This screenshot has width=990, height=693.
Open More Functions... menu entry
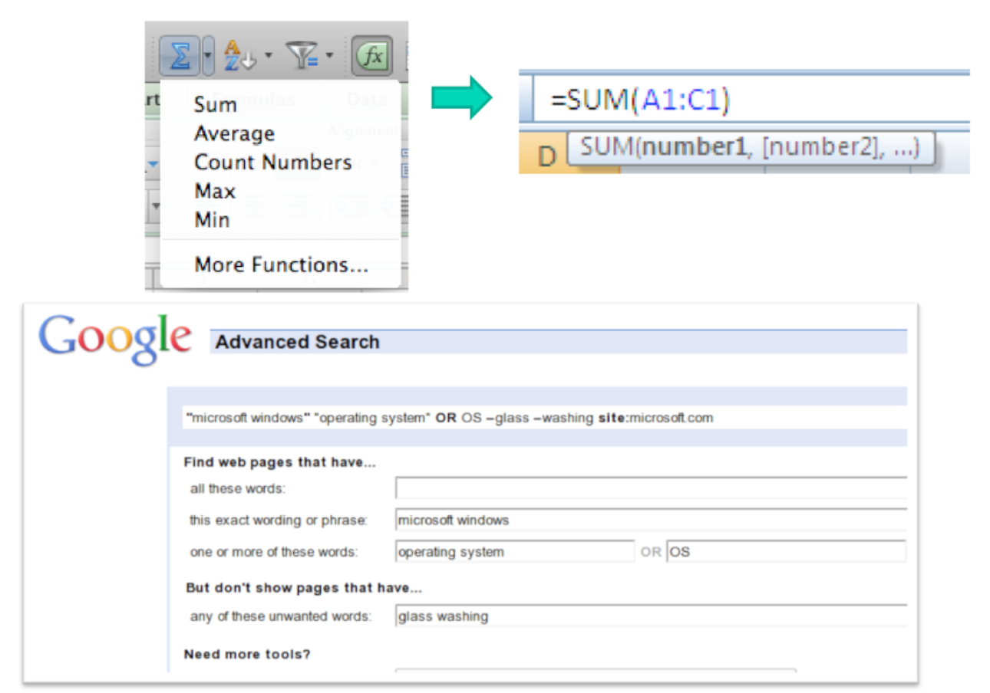pos(281,265)
